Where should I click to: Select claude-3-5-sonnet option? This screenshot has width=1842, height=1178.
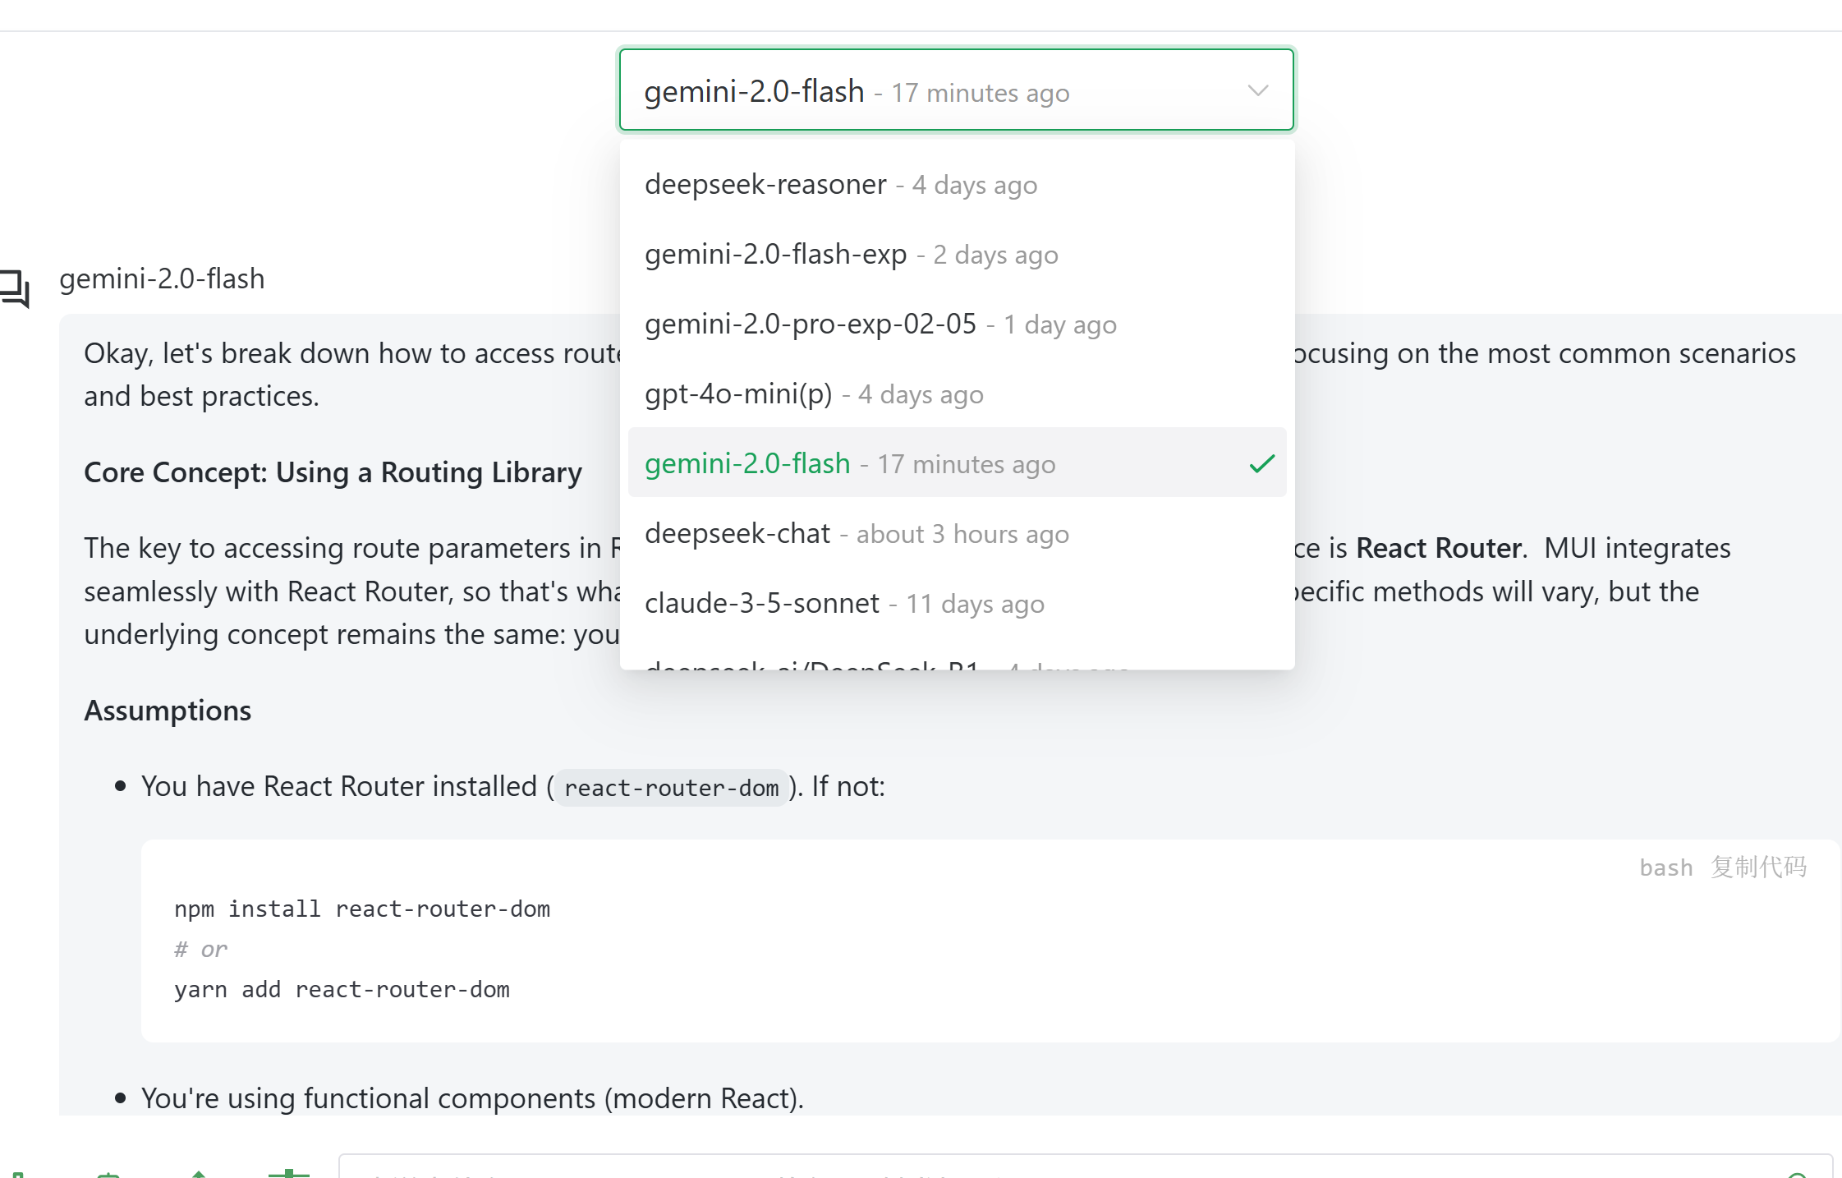coord(957,604)
